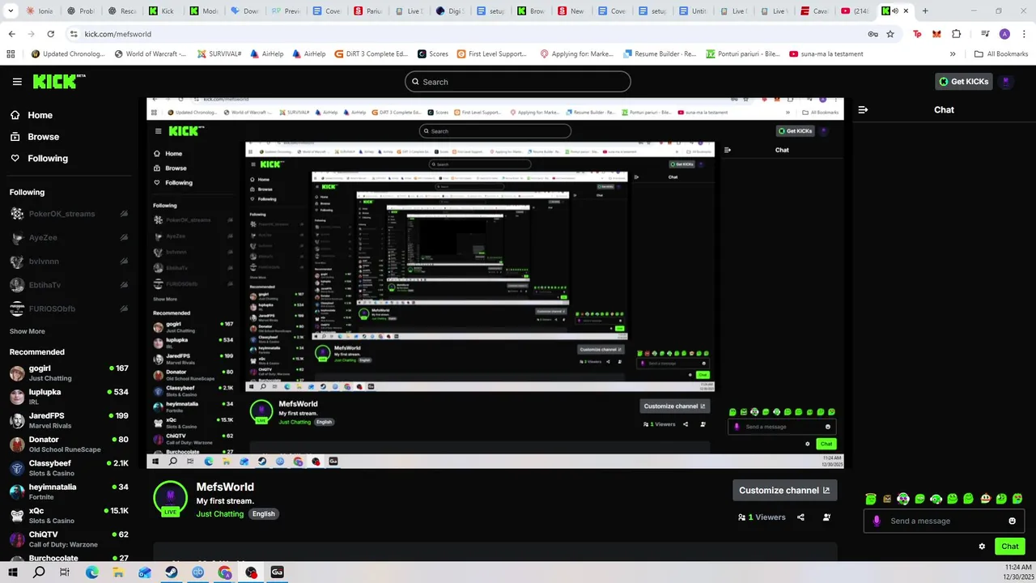
Task: Click the Customize channel button
Action: pyautogui.click(x=784, y=490)
